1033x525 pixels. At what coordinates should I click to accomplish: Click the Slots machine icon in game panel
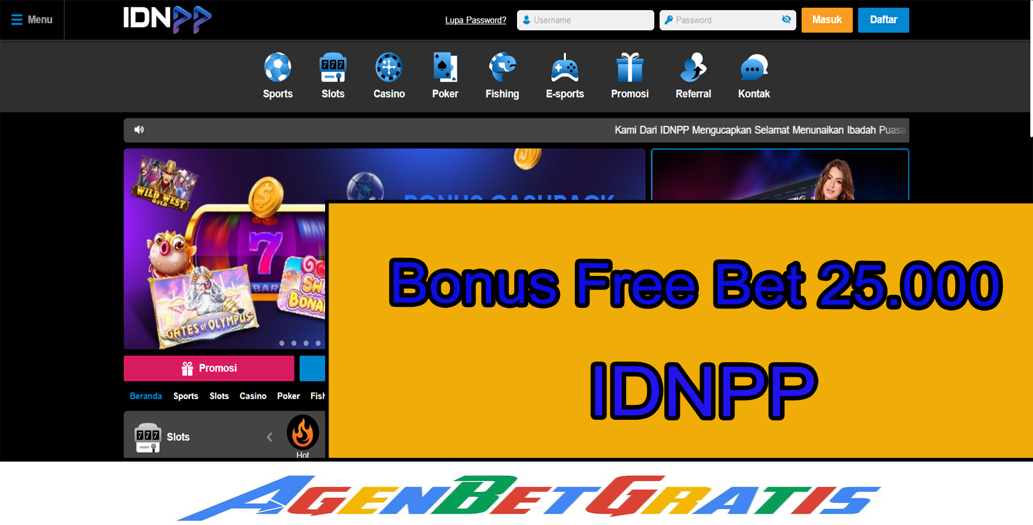pos(148,438)
